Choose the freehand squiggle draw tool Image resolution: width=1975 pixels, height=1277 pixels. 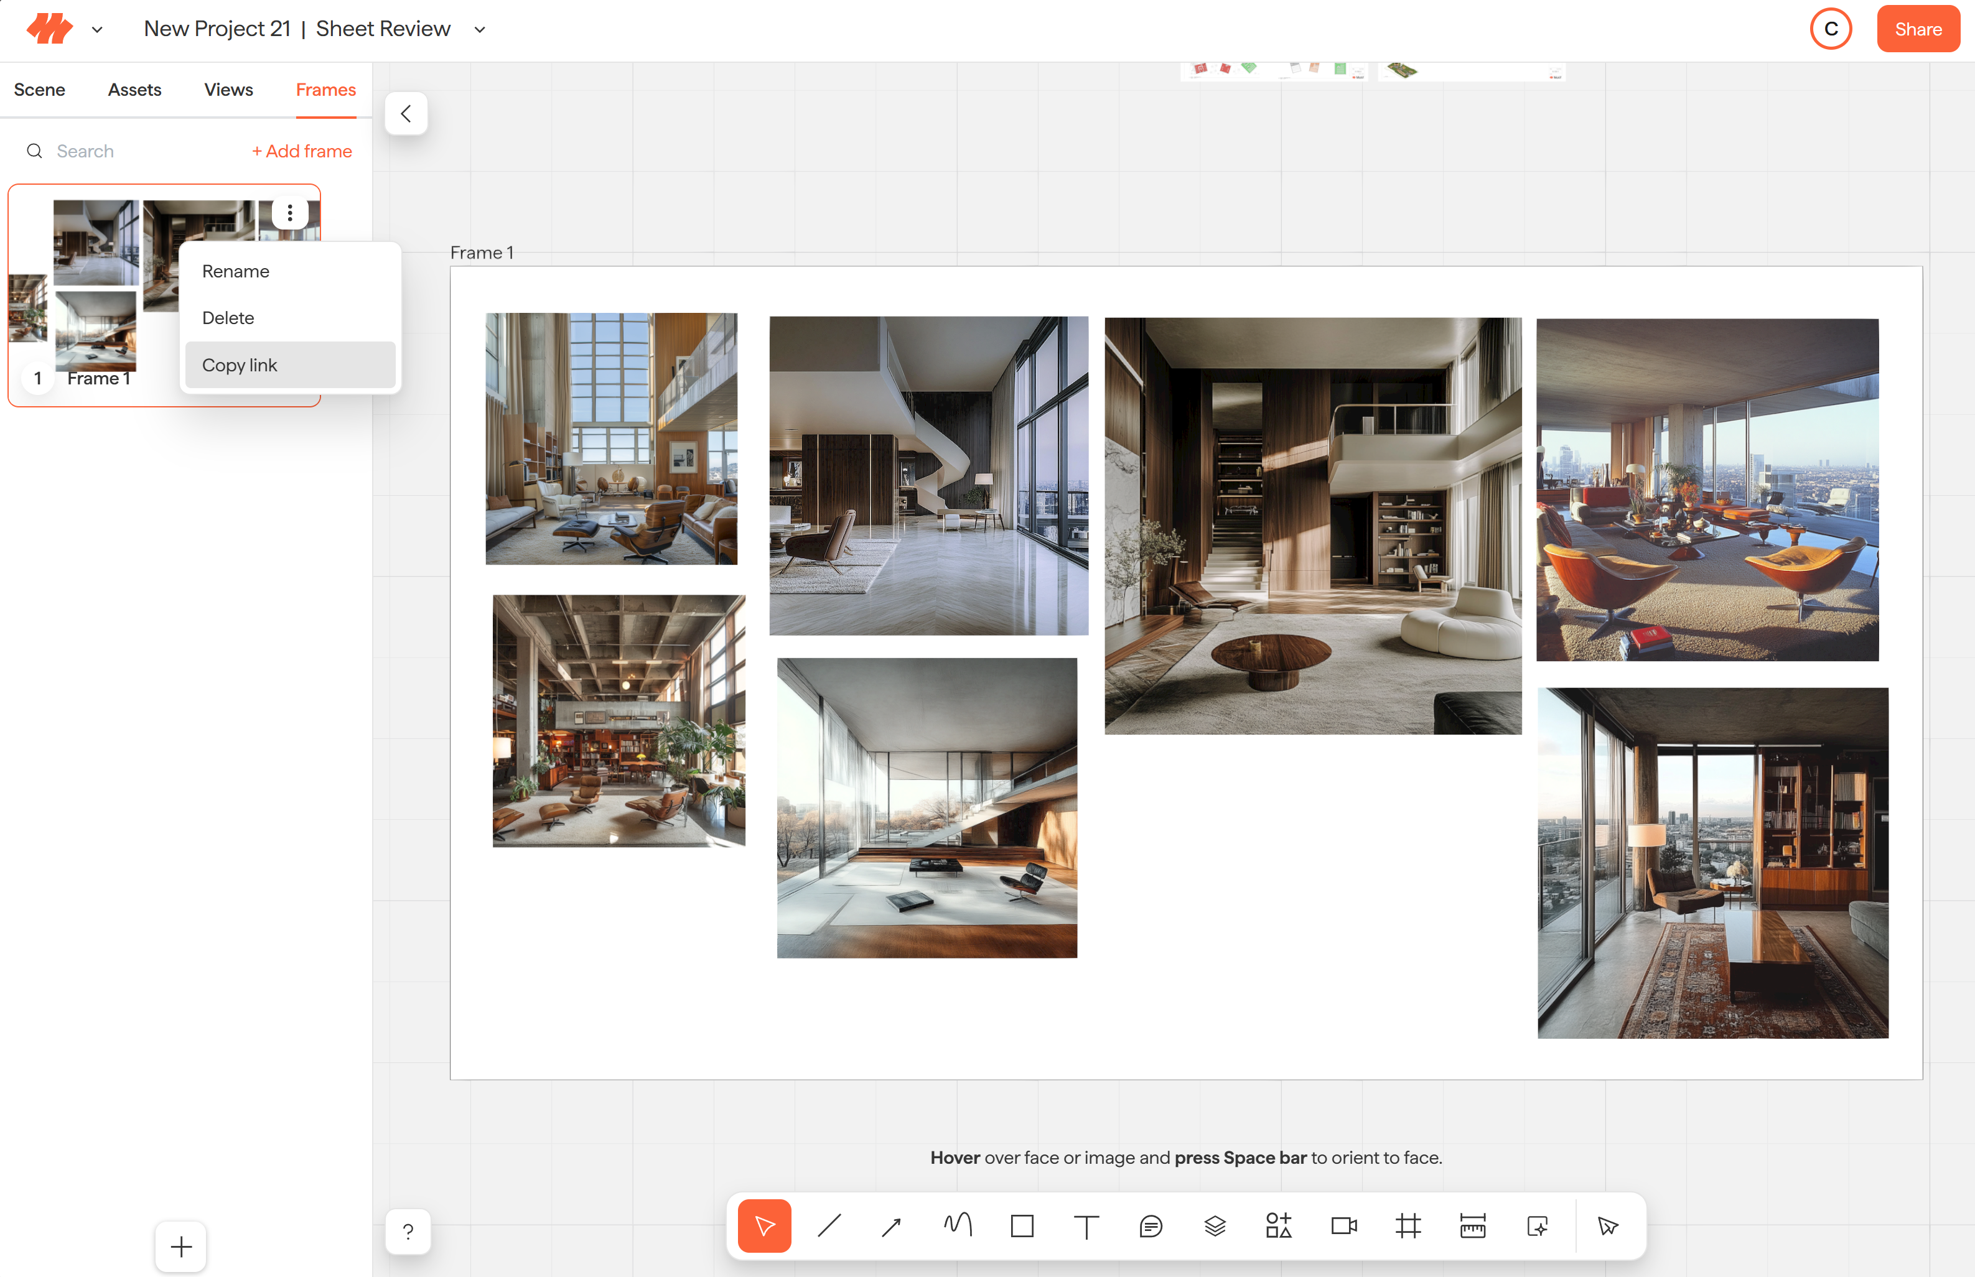point(957,1225)
